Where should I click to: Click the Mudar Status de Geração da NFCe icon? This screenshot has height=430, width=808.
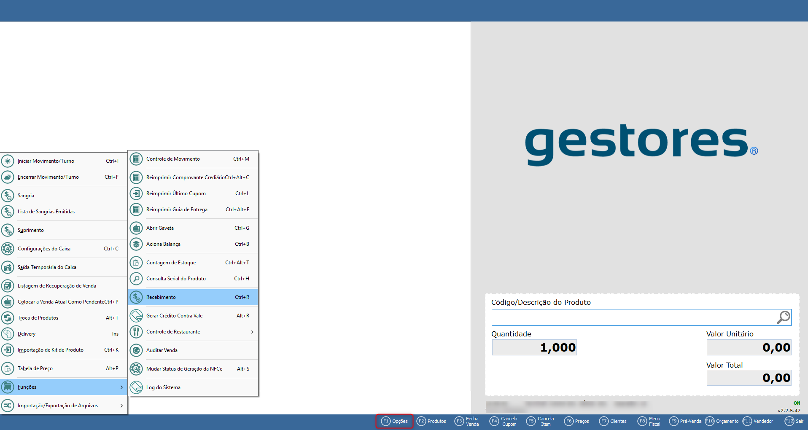click(x=136, y=369)
